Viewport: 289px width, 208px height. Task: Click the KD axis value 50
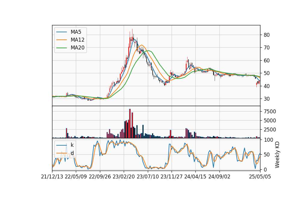(x=266, y=155)
